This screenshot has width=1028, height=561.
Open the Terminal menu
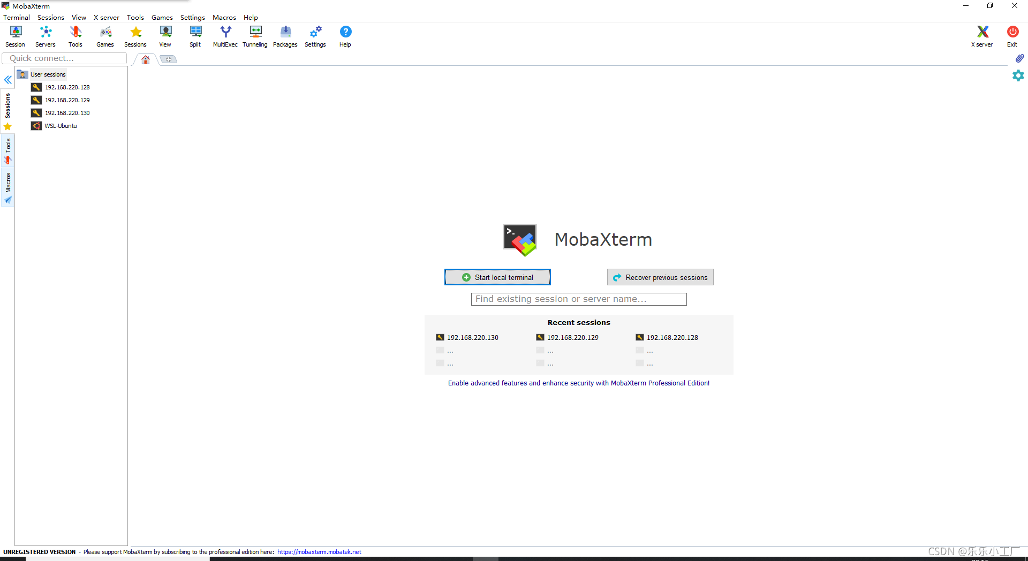point(17,17)
